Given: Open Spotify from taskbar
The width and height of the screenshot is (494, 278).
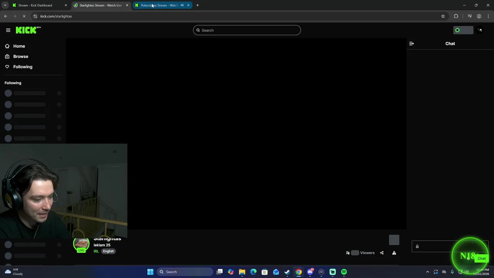Looking at the screenshot, I should 344,272.
